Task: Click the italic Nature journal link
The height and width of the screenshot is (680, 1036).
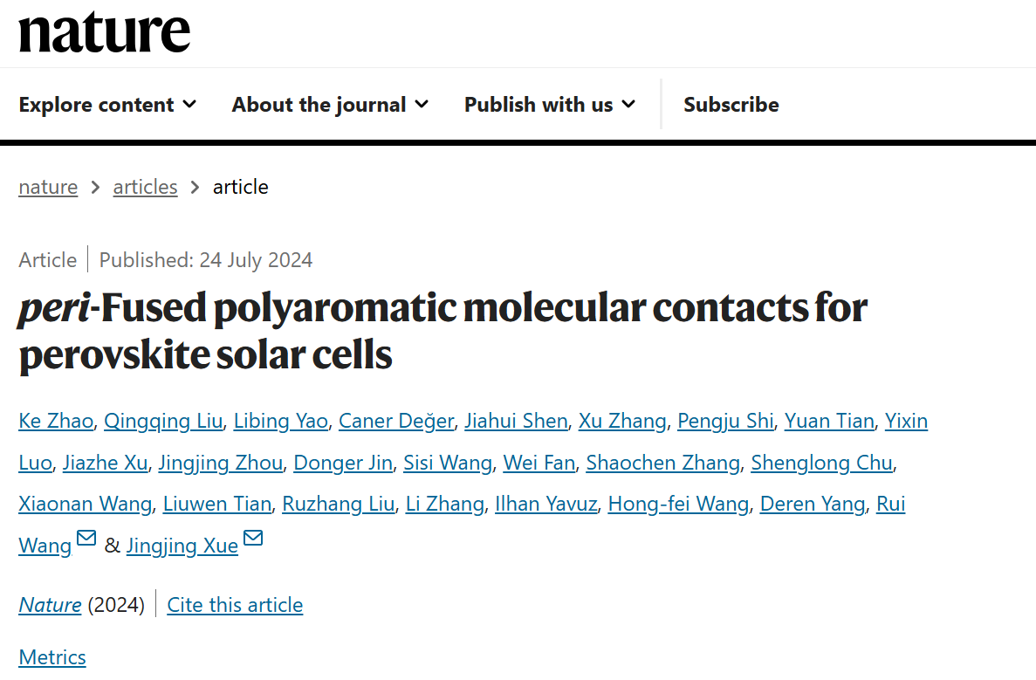Action: [x=50, y=605]
